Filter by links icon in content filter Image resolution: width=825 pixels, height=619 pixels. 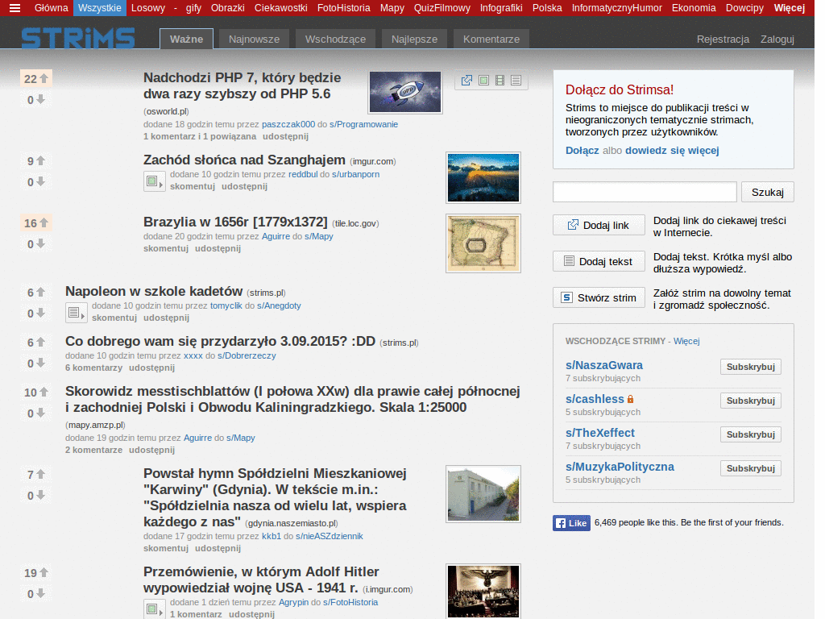[466, 80]
